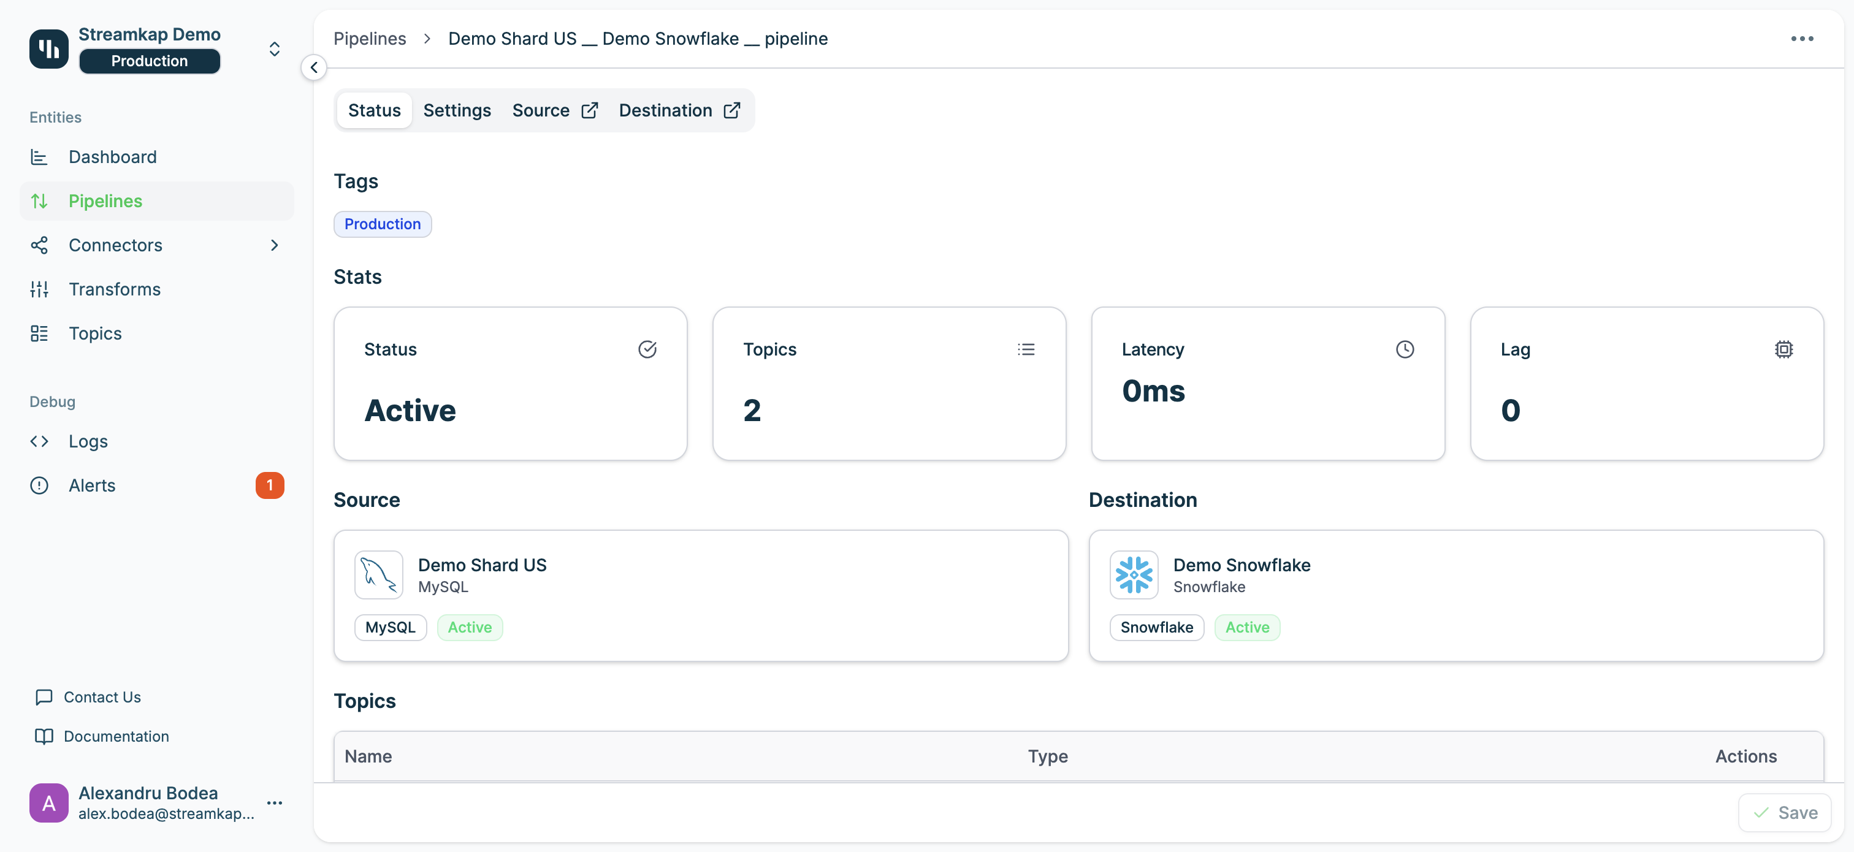Open the Documentation link
This screenshot has width=1854, height=852.
click(116, 736)
